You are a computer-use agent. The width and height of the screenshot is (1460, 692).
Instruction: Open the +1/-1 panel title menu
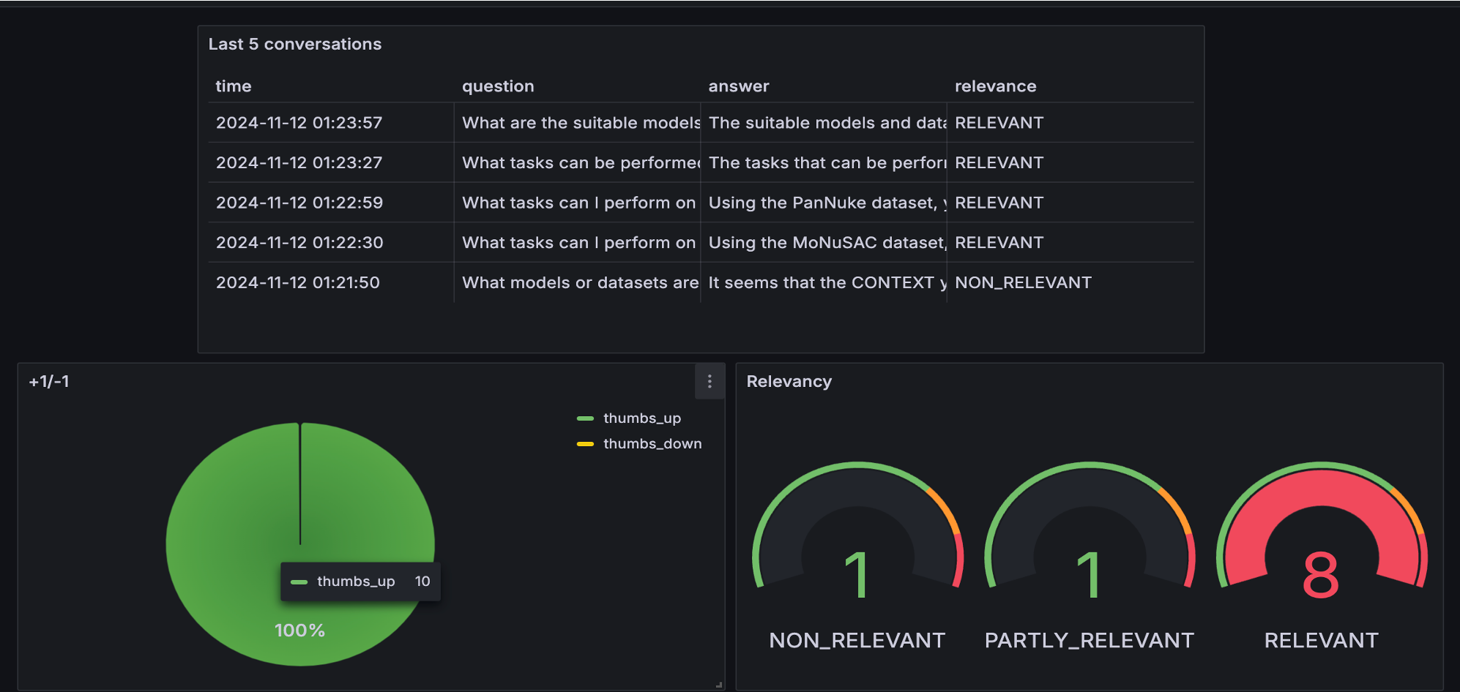[49, 382]
